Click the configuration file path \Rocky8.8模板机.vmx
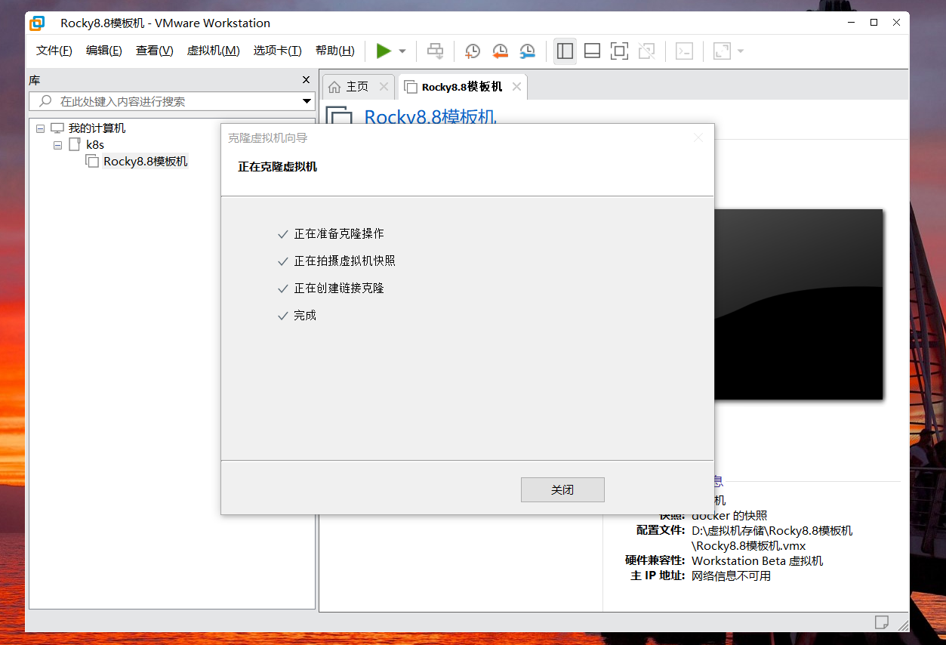 click(749, 545)
